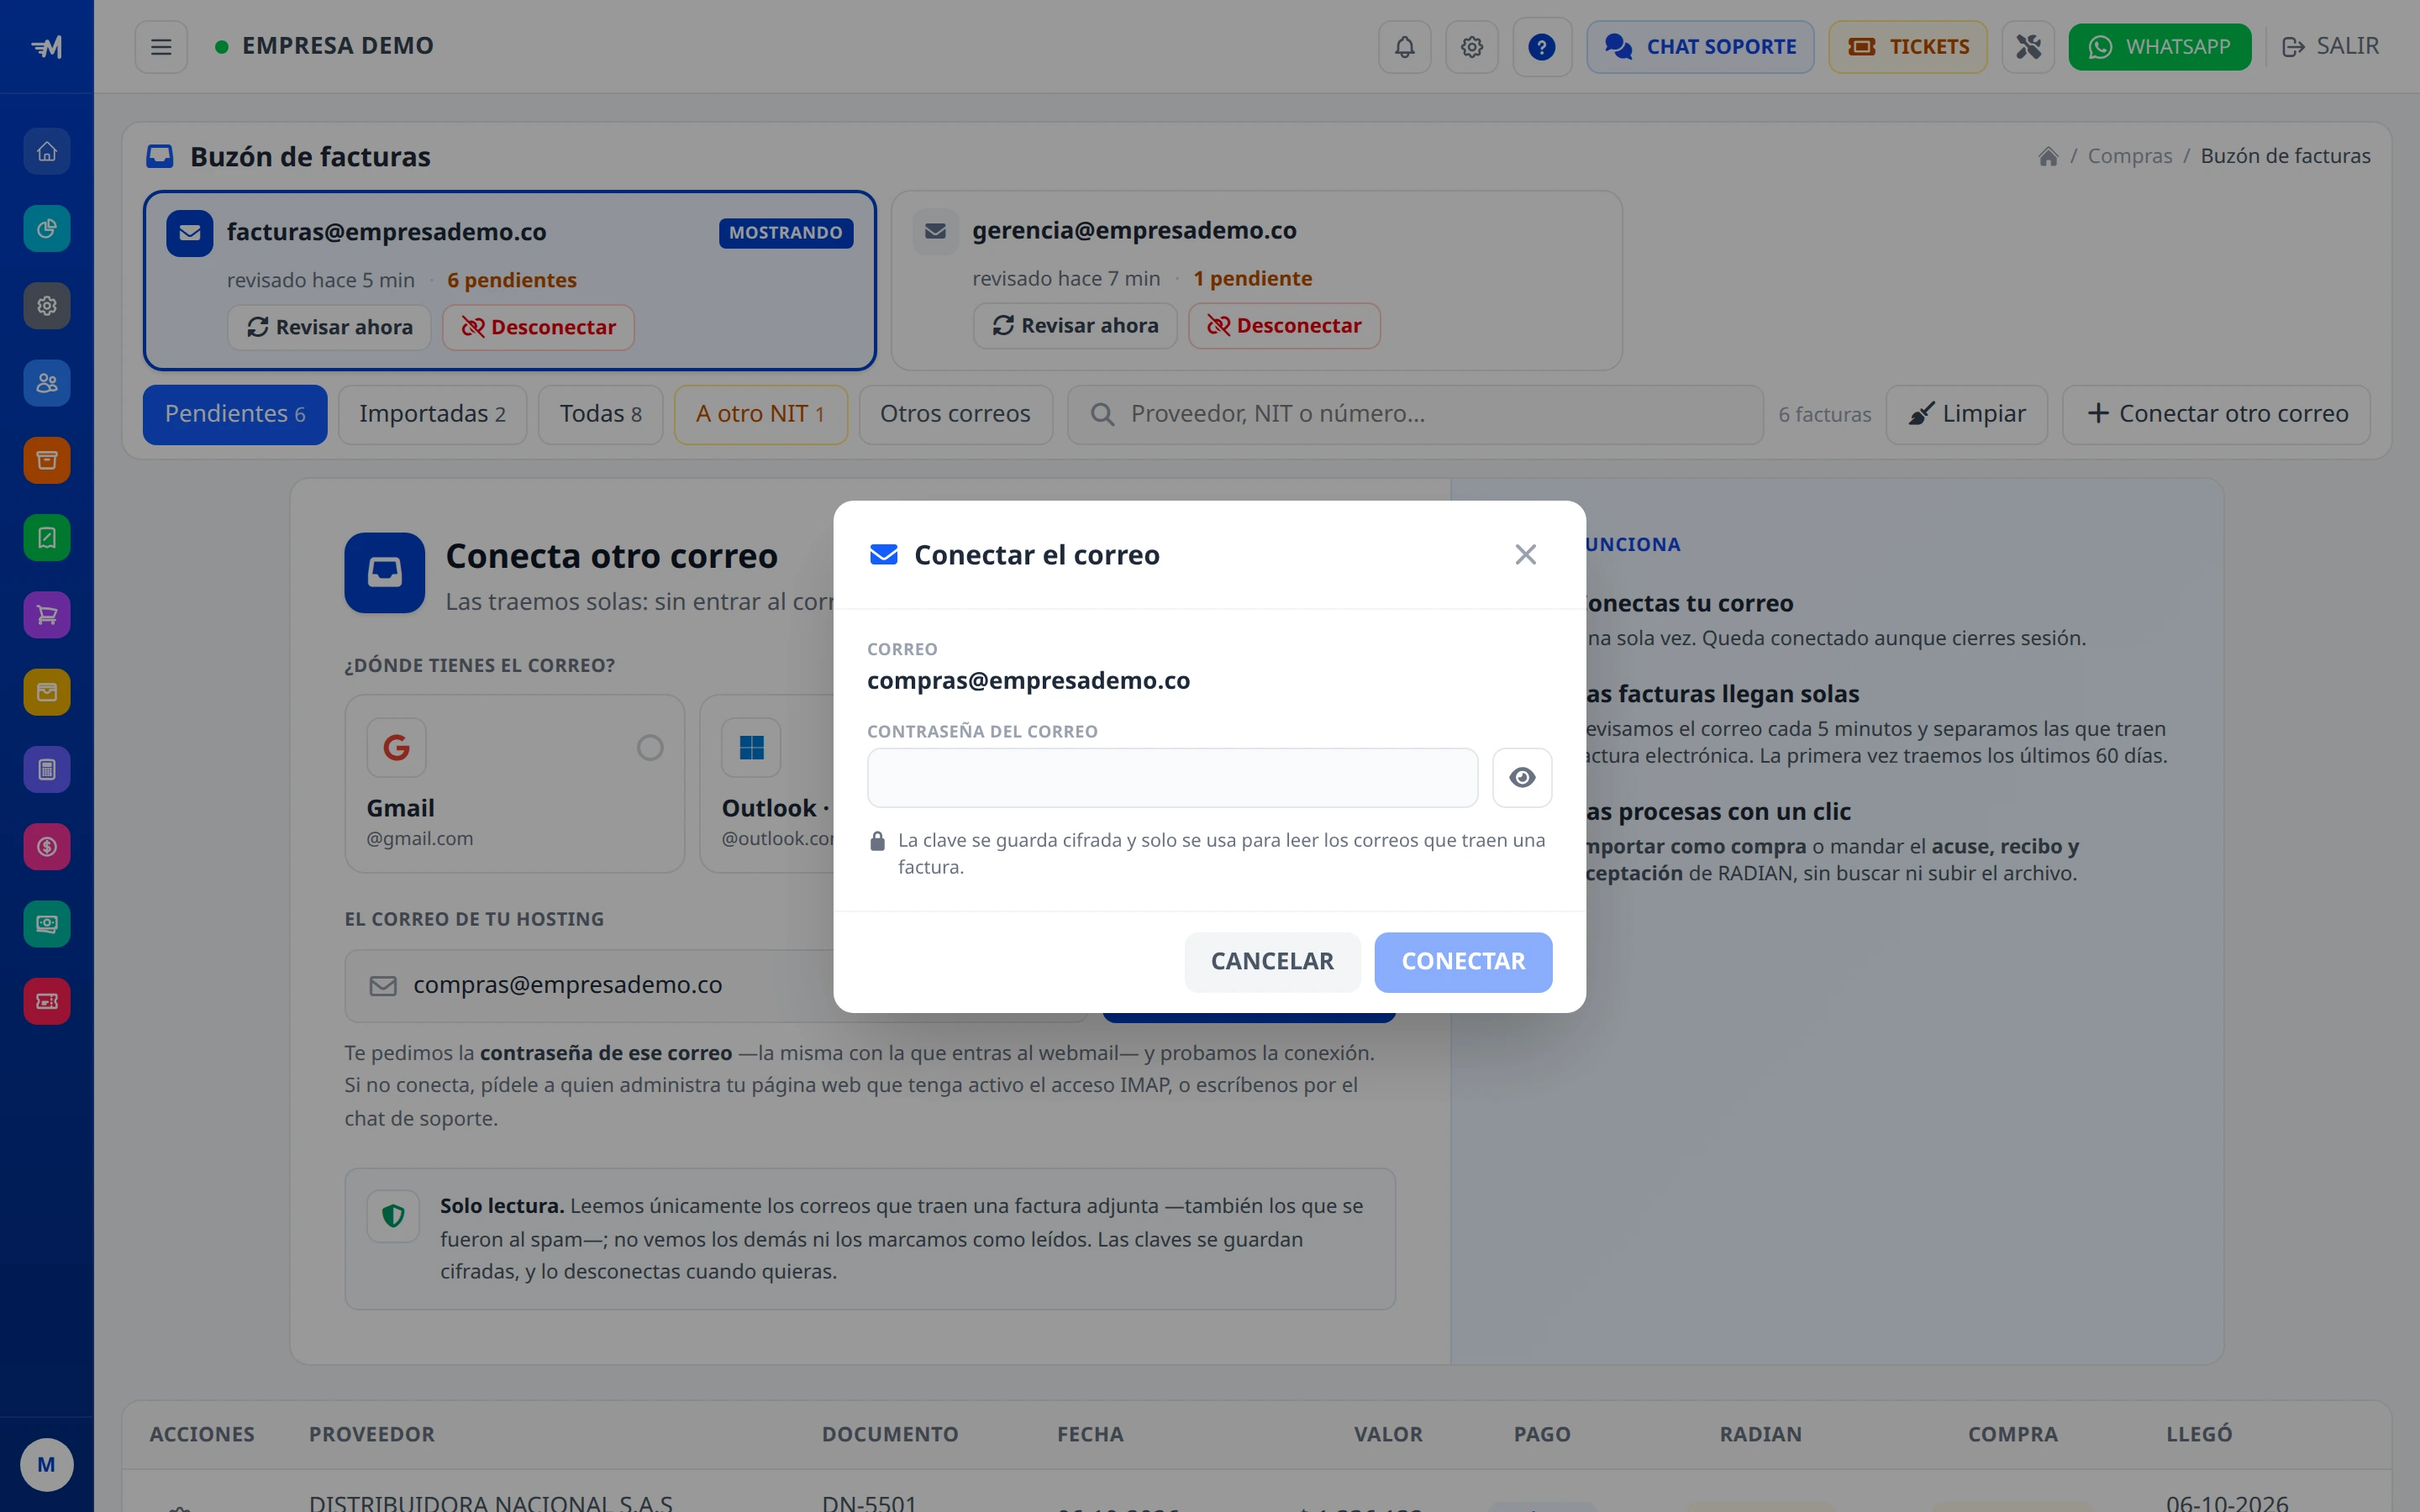
Task: Click the CONECTAR button
Action: pyautogui.click(x=1463, y=962)
